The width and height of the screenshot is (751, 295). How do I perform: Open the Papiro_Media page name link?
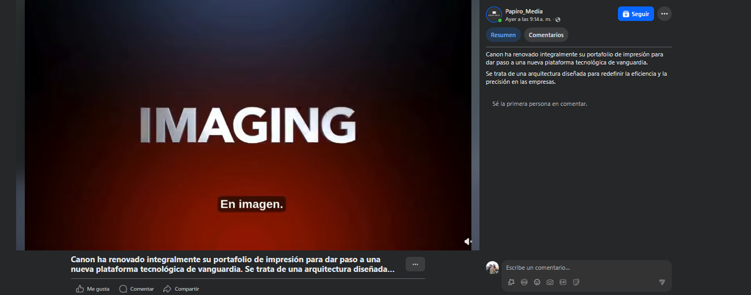pyautogui.click(x=524, y=11)
